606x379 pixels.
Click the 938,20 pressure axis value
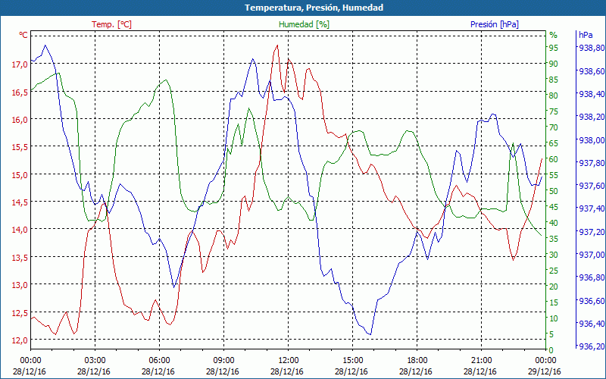point(590,117)
